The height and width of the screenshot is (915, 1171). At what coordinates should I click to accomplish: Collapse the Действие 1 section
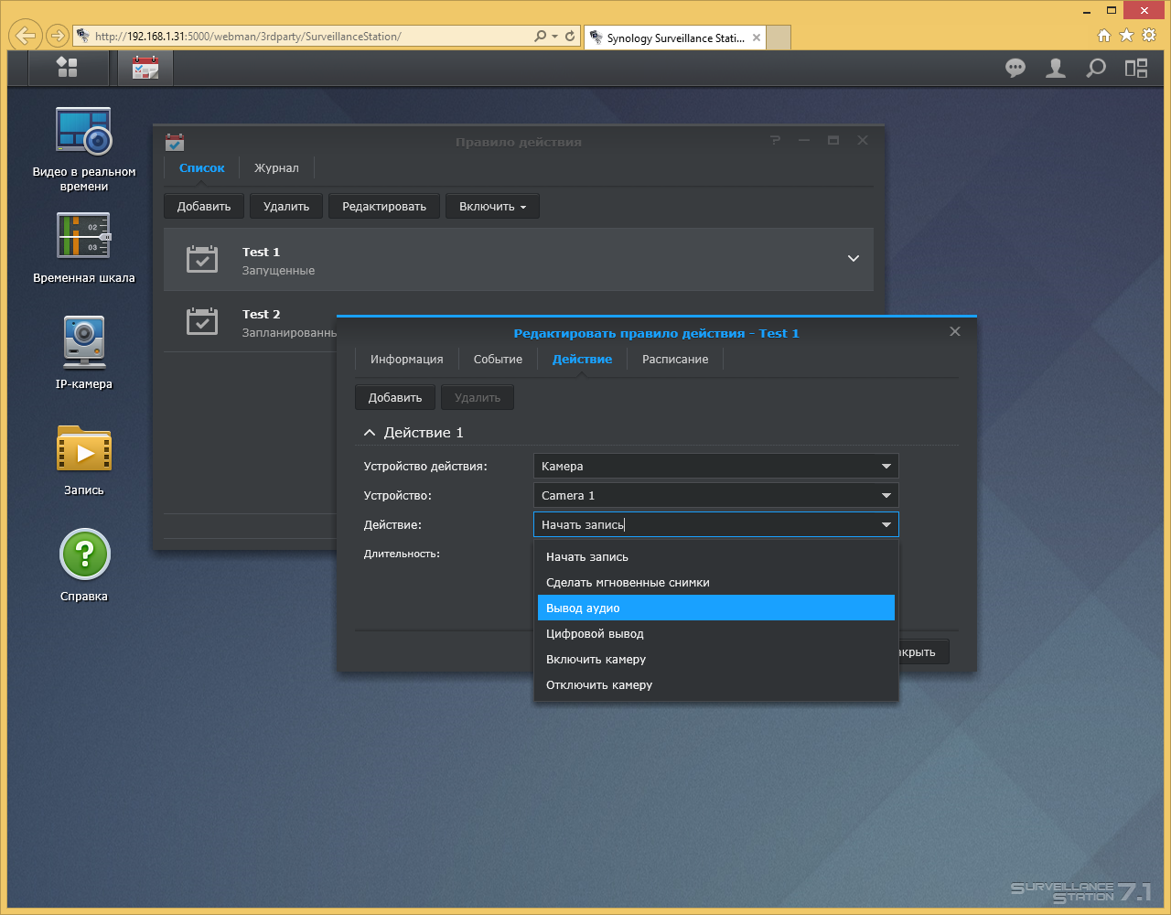370,433
